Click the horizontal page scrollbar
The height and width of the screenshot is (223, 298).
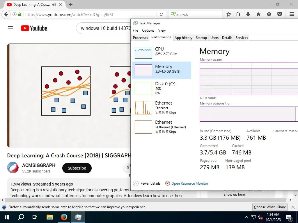pyautogui.click(x=146, y=200)
